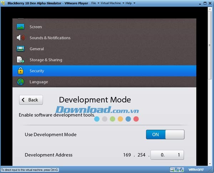Click the sound device status icon
This screenshot has width=214, height=173.
182,169
